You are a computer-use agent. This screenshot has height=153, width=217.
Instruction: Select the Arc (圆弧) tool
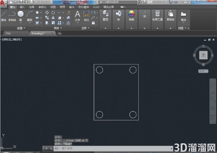pos(30,15)
